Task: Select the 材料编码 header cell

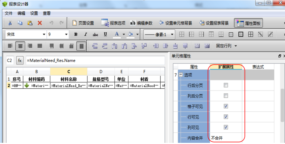Action: pyautogui.click(x=37, y=79)
